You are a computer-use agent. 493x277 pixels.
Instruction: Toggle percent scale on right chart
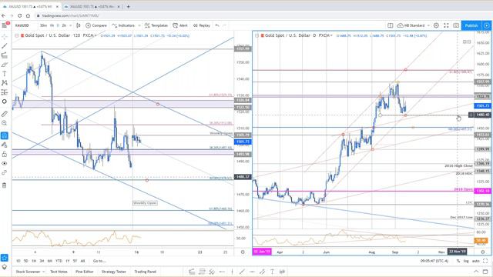[x=458, y=261]
